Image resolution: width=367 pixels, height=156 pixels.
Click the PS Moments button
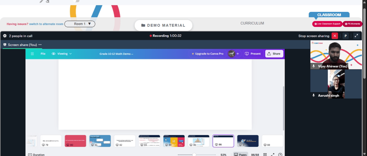pos(352,24)
